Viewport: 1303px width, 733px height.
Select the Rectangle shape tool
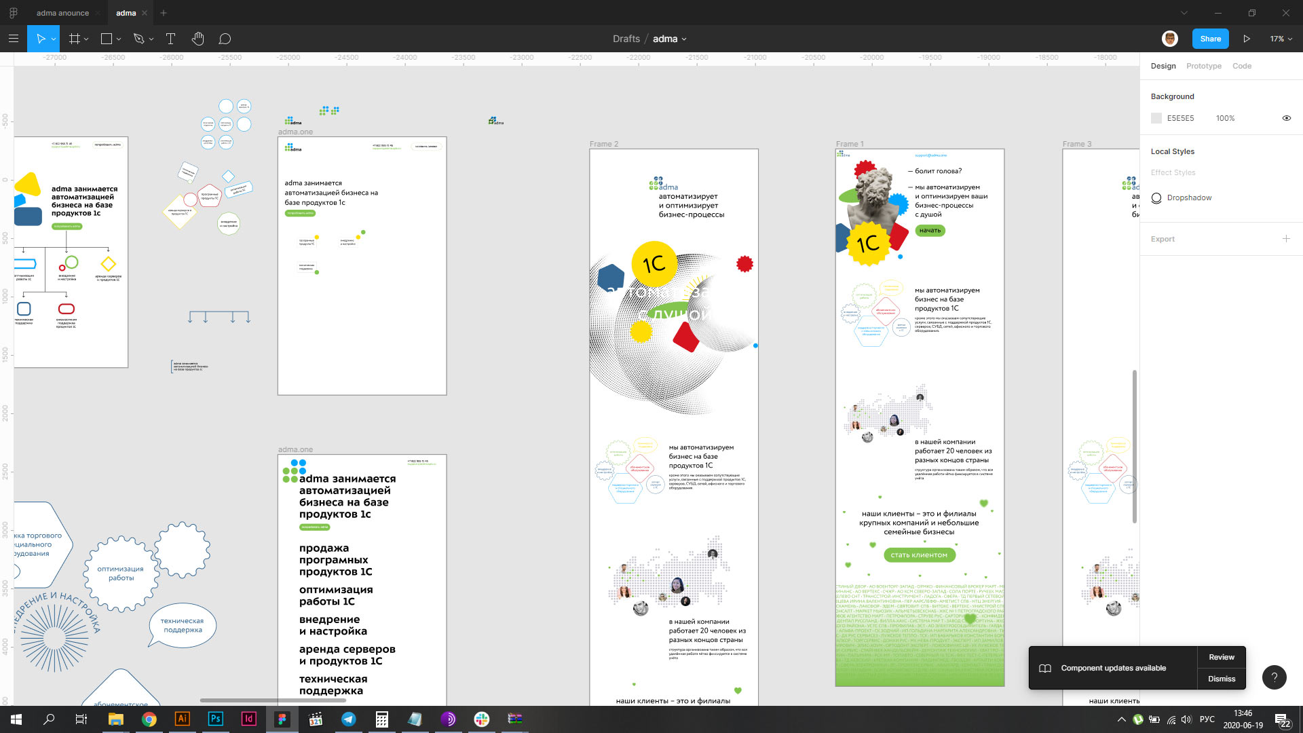pos(107,39)
